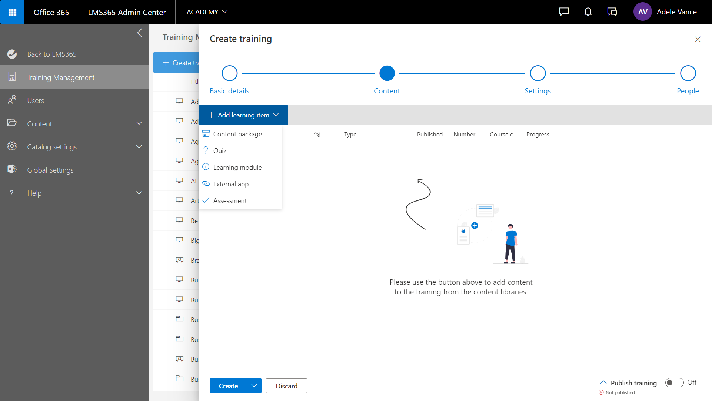Image resolution: width=712 pixels, height=401 pixels.
Task: Open the chat bubble icon in header
Action: tap(564, 12)
